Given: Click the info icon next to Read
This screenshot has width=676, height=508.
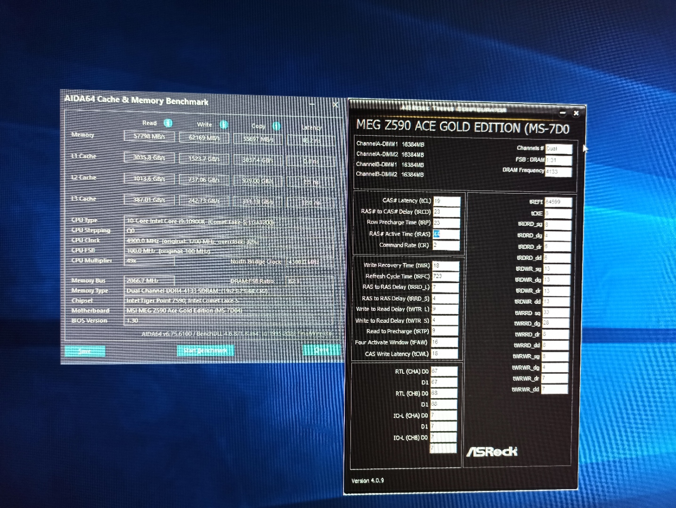Looking at the screenshot, I should 168,123.
